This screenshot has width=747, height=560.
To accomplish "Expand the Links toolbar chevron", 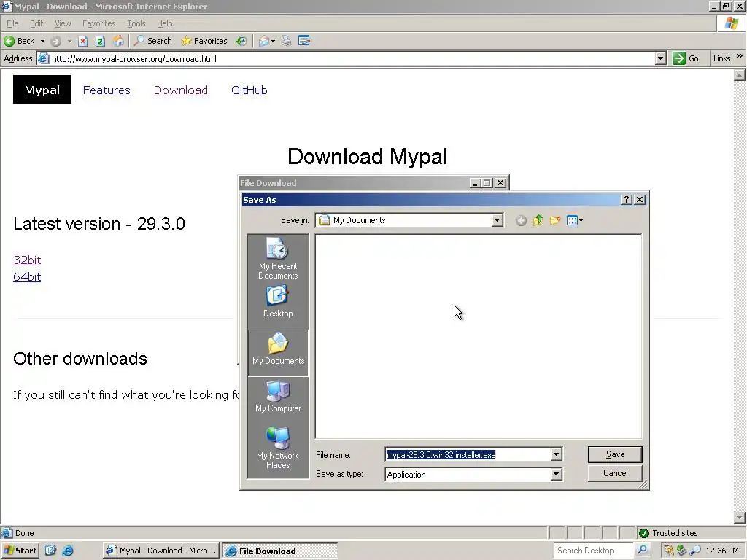I will click(x=740, y=56).
